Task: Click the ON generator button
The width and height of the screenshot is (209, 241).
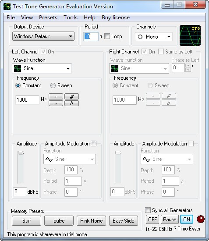Action: (x=187, y=220)
